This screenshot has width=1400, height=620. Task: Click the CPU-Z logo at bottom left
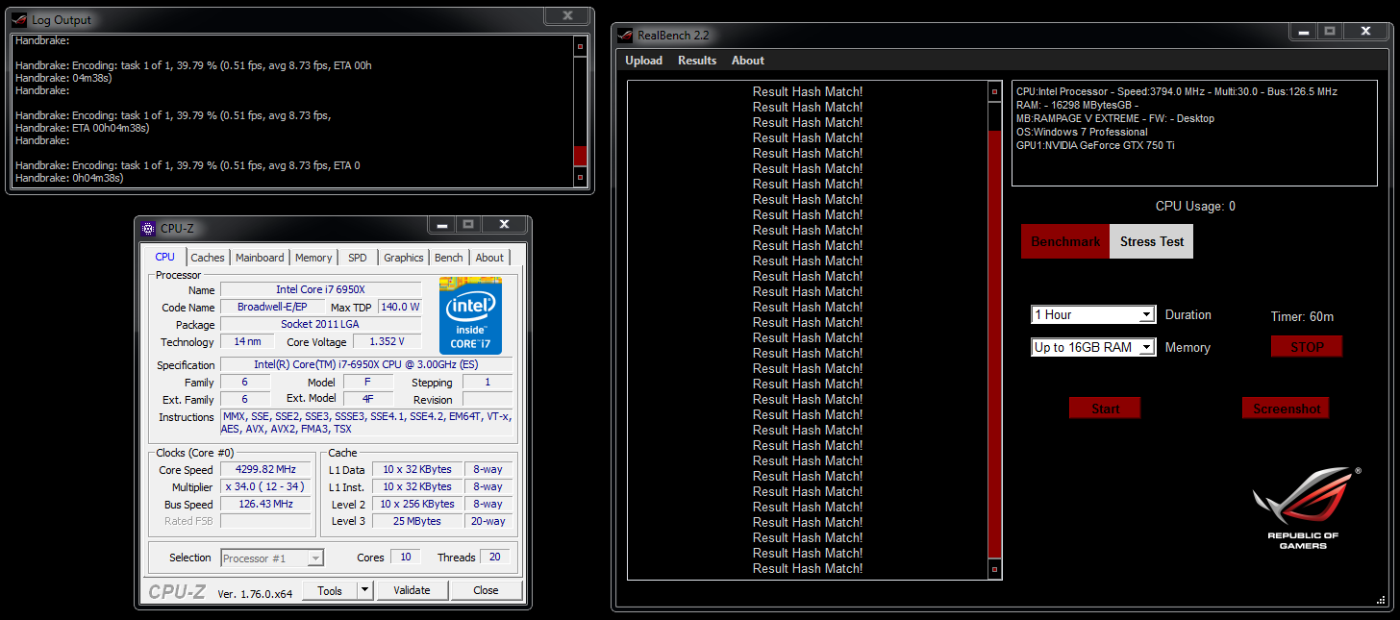tap(177, 592)
